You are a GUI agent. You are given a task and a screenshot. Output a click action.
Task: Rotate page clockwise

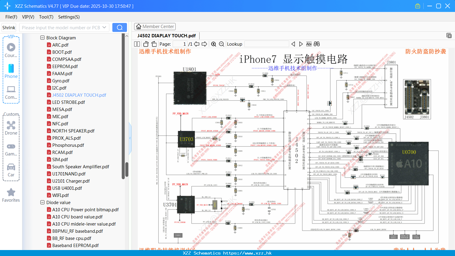click(x=154, y=44)
